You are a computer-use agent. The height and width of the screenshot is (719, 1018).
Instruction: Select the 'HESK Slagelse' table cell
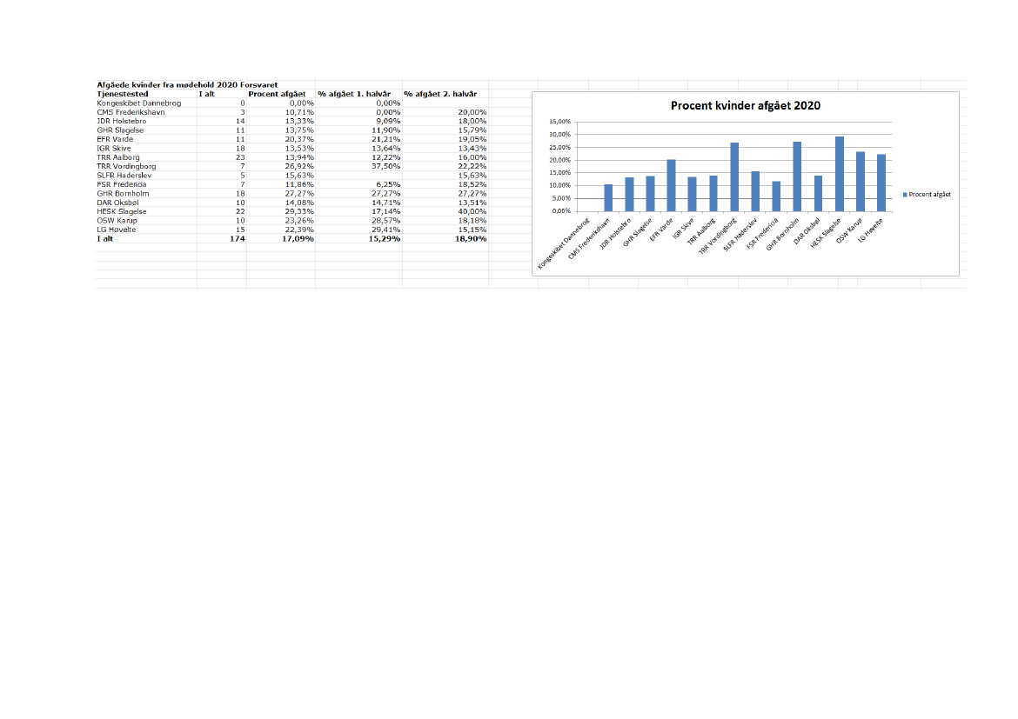[122, 211]
